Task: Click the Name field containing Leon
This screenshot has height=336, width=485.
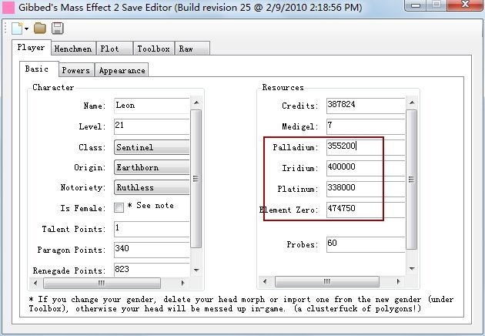Action: coord(152,105)
